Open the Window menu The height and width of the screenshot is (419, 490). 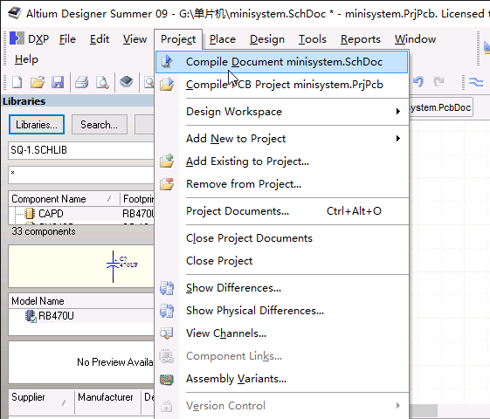coord(415,39)
